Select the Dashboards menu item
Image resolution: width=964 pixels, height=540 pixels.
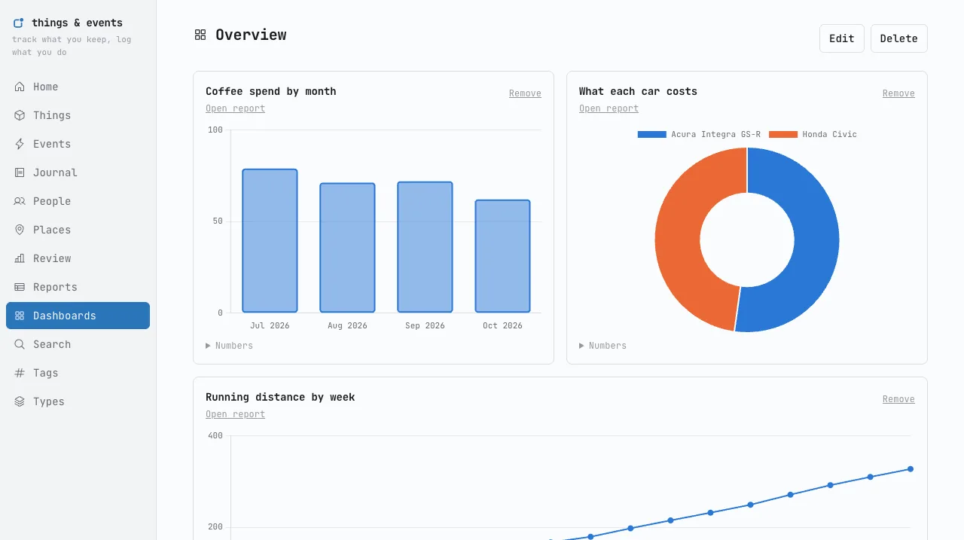point(78,316)
